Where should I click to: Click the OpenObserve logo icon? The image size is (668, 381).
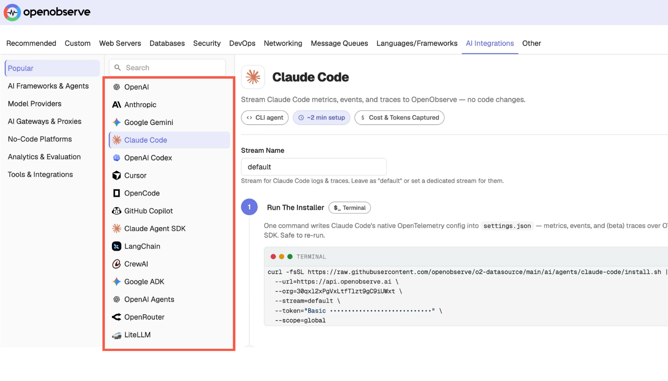pos(12,13)
